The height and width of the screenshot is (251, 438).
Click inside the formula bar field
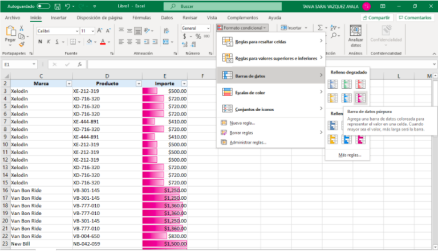[x=260, y=64]
